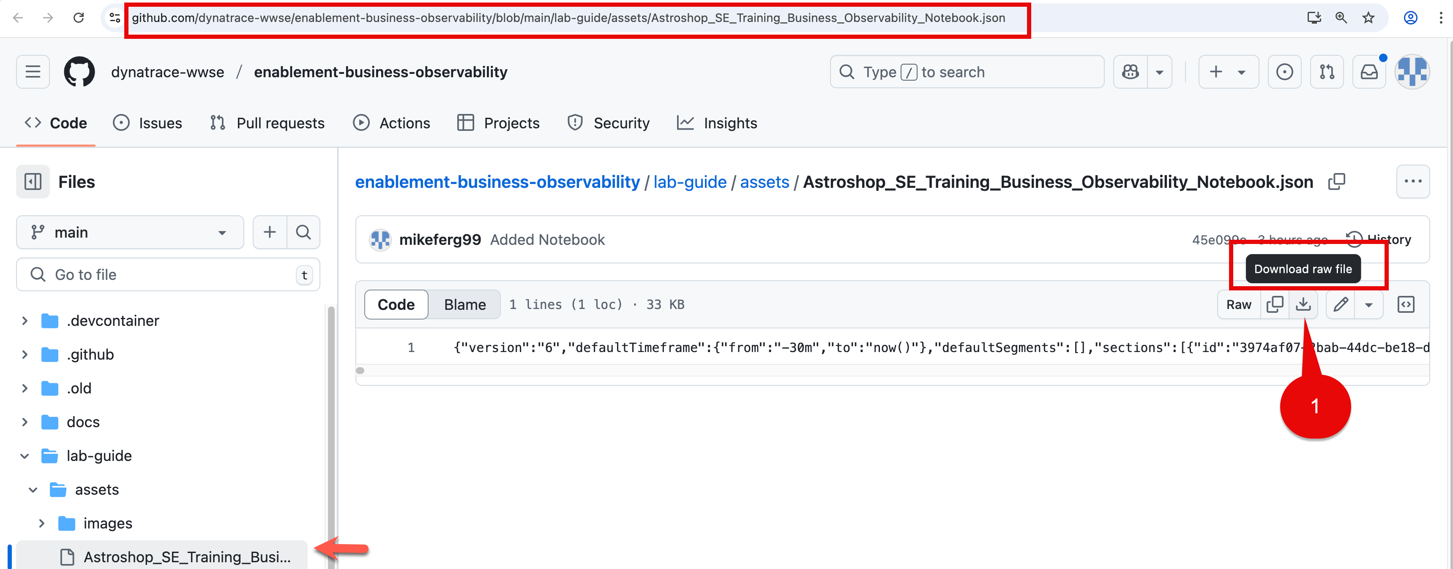Open the GitHub hamburger navigation menu
The height and width of the screenshot is (569, 1453).
click(x=33, y=72)
